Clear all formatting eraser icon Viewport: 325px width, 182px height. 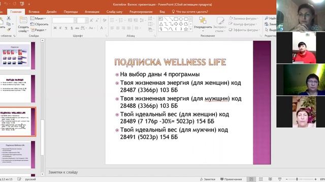(105, 20)
